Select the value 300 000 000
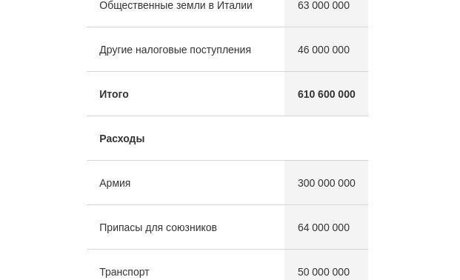This screenshot has height=280, width=460. coord(326,183)
